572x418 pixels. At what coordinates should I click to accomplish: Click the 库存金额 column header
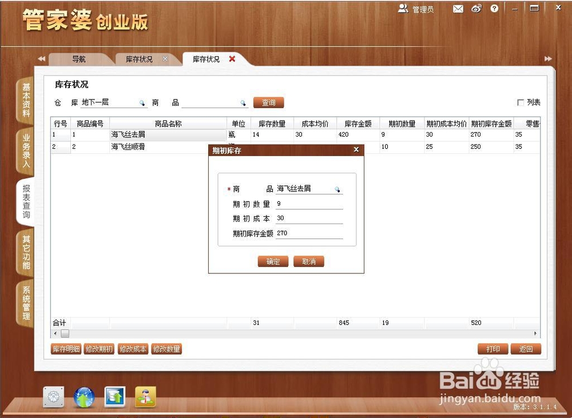(x=358, y=124)
